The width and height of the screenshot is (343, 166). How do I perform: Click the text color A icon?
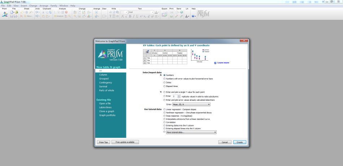156,12
